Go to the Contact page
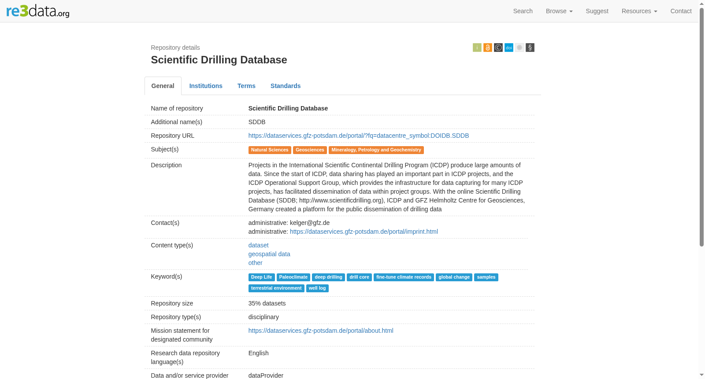 pos(681,11)
